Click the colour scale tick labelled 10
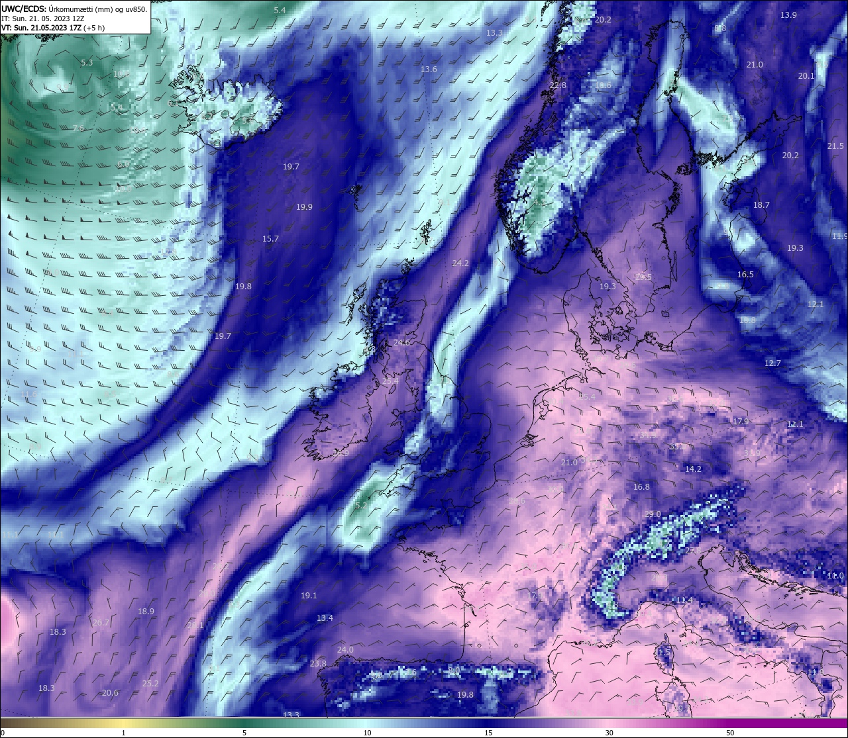This screenshot has width=848, height=738. 367,733
